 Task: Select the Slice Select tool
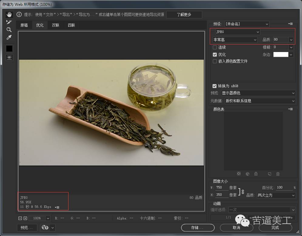click(x=9, y=22)
